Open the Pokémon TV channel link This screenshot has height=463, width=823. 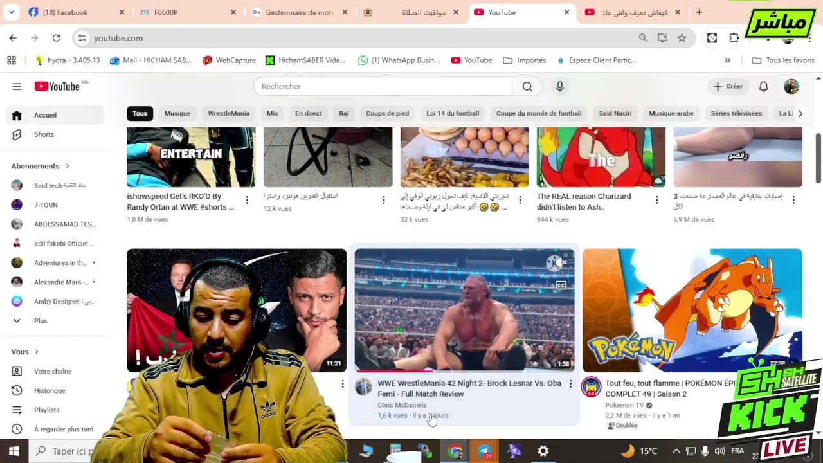[x=624, y=405]
